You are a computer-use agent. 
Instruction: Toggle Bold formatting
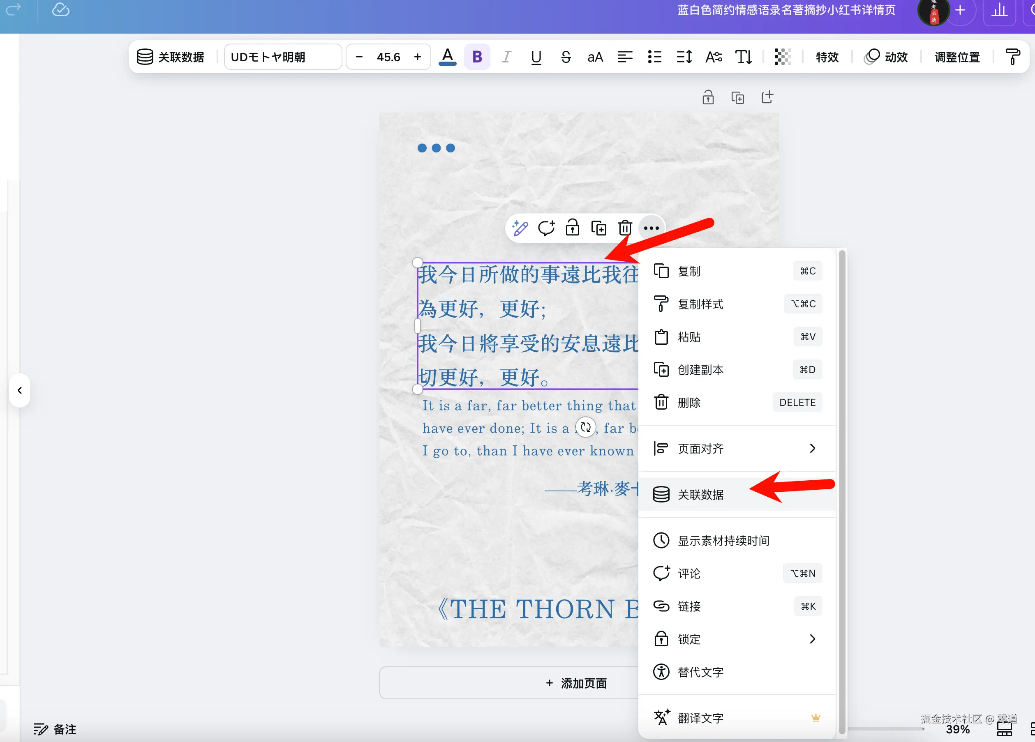tap(477, 57)
